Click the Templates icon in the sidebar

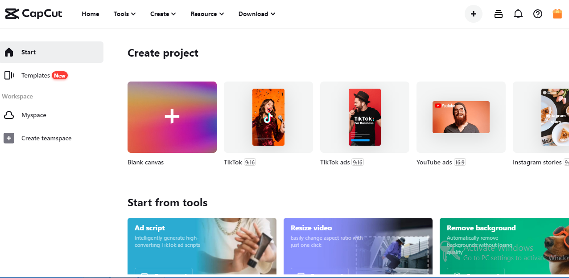point(9,75)
